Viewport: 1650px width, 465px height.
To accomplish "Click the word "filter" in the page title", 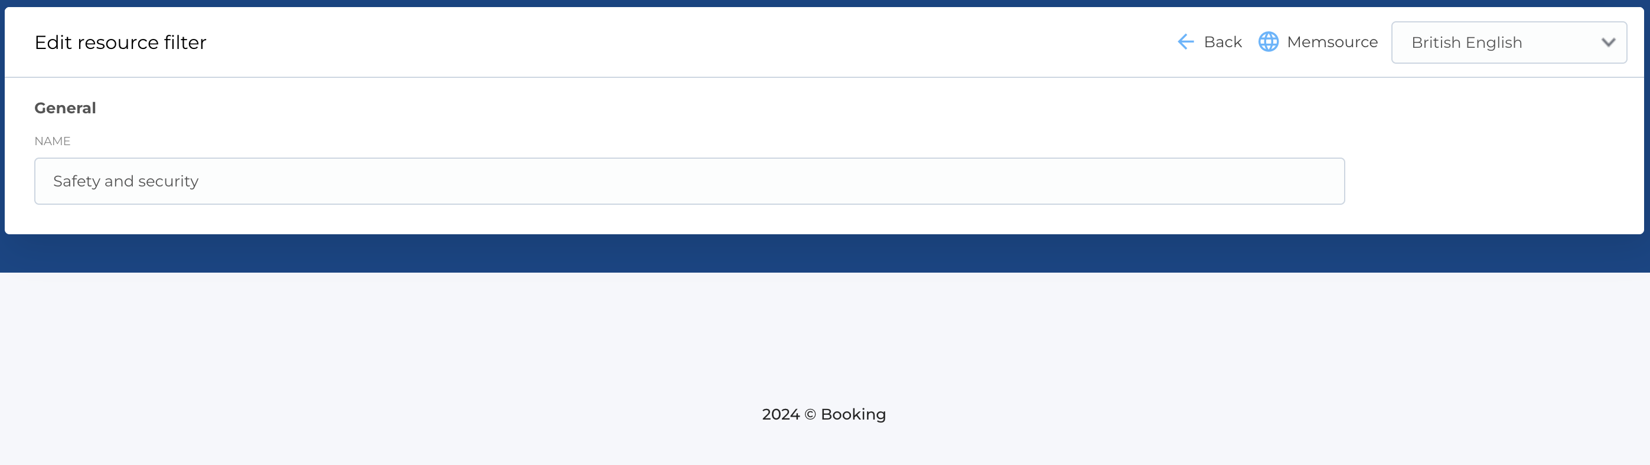I will 185,43.
